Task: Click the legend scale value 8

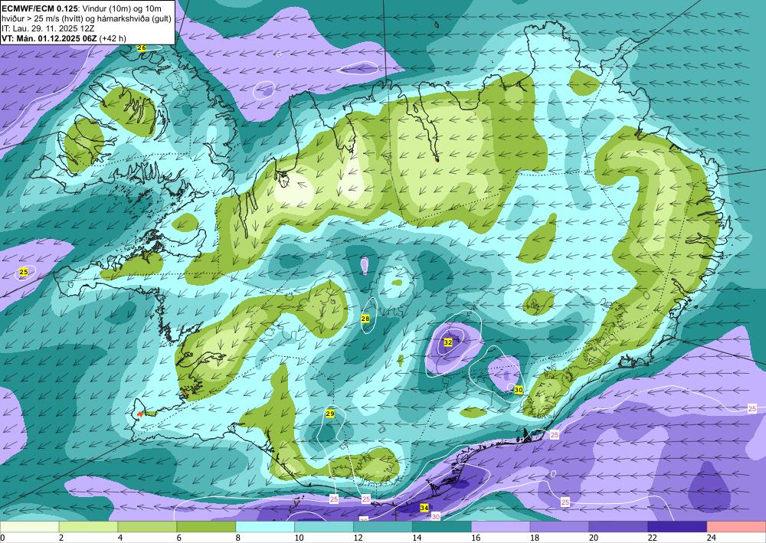Action: coord(239,538)
